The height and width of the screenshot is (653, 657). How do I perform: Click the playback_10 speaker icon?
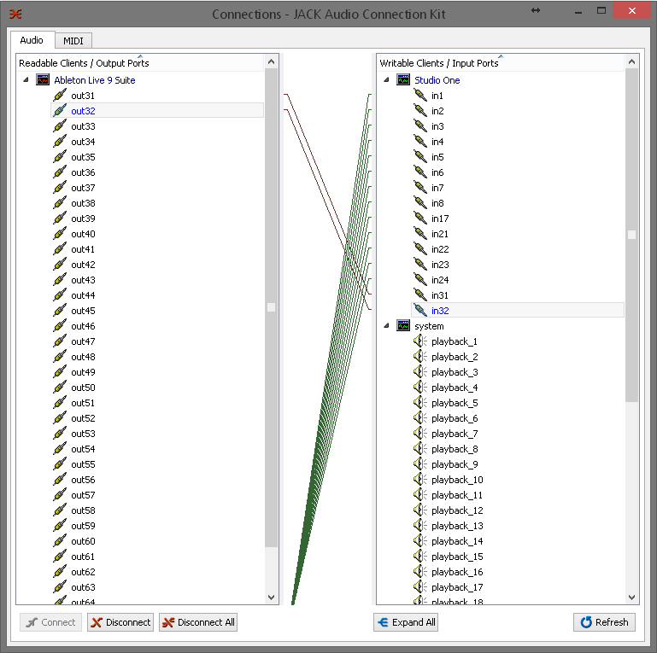click(419, 480)
